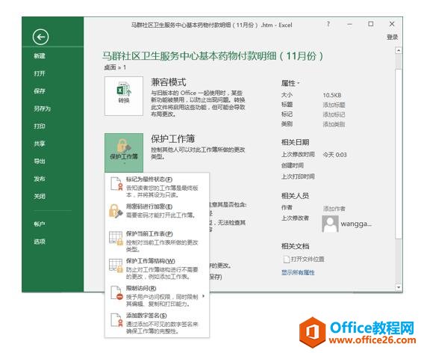This screenshot has height=353, width=421.
Task: Click the Convert (转换) Excel icon button
Action: coord(124,96)
